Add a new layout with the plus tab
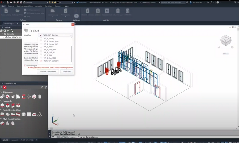The width and height of the screenshot is (239, 143). tap(37, 140)
